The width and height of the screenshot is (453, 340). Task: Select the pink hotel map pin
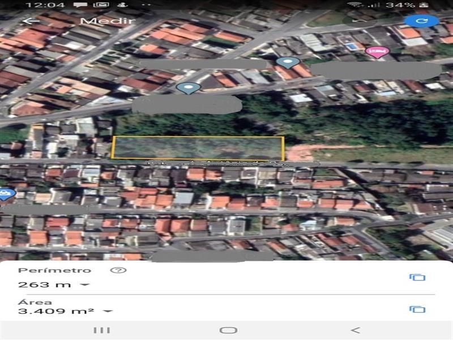point(377,52)
